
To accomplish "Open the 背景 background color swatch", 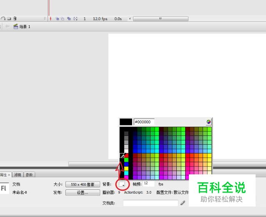I will pos(122,184).
